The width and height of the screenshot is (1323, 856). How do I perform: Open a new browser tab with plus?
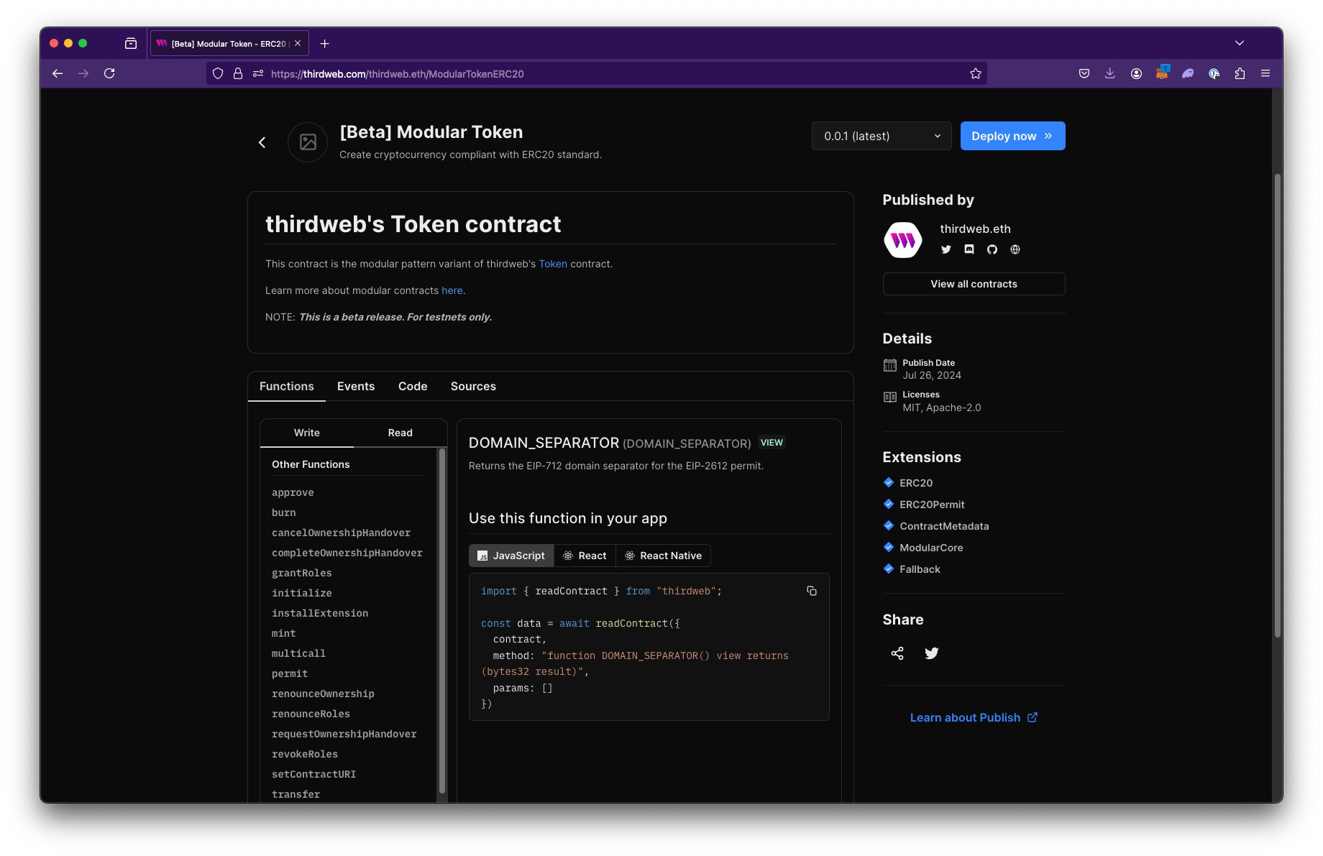325,43
